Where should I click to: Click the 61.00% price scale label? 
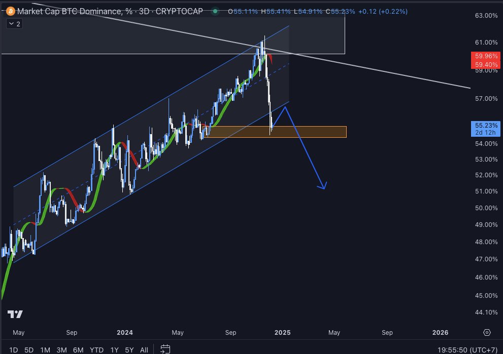(486, 42)
